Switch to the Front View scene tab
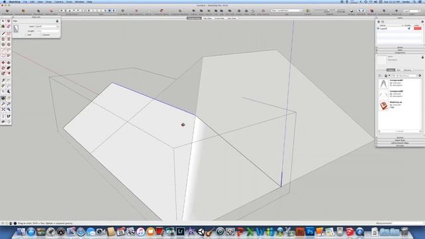The height and width of the screenshot is (239, 425). pyautogui.click(x=220, y=18)
